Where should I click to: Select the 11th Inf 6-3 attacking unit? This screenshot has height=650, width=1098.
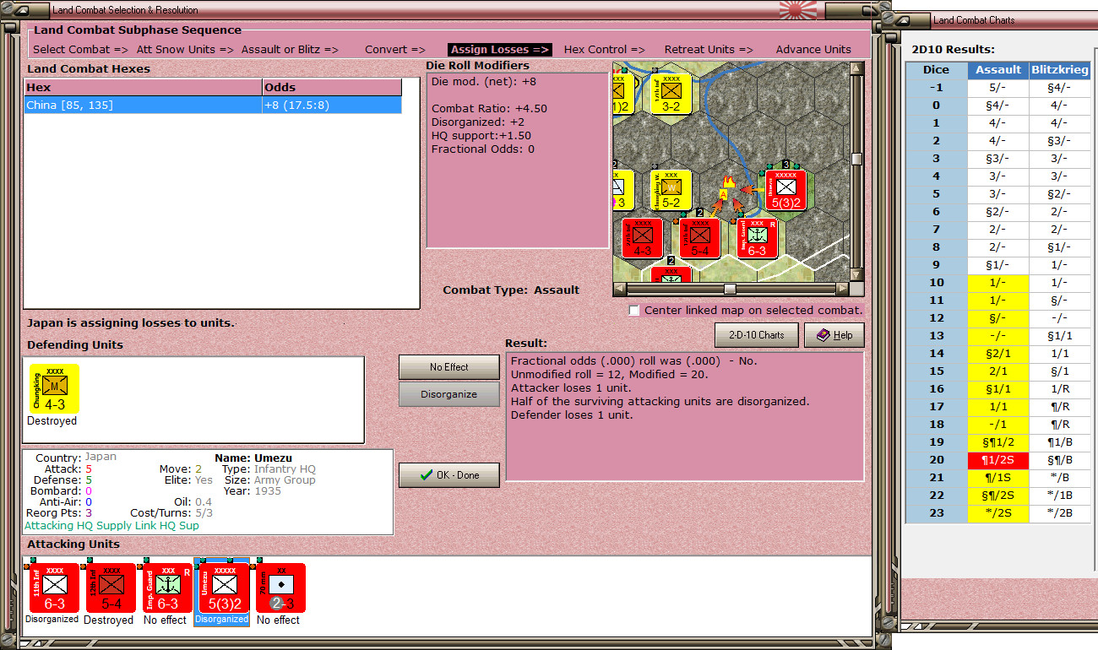pos(52,588)
